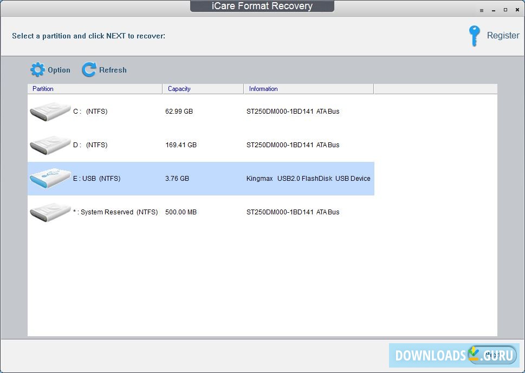Click ST250DM000-1BD141 info in D: row
The height and width of the screenshot is (373, 525).
[293, 145]
